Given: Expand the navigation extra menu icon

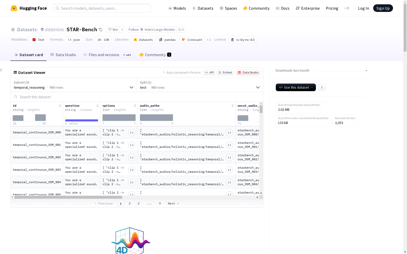Looking at the screenshot, I should [x=347, y=8].
